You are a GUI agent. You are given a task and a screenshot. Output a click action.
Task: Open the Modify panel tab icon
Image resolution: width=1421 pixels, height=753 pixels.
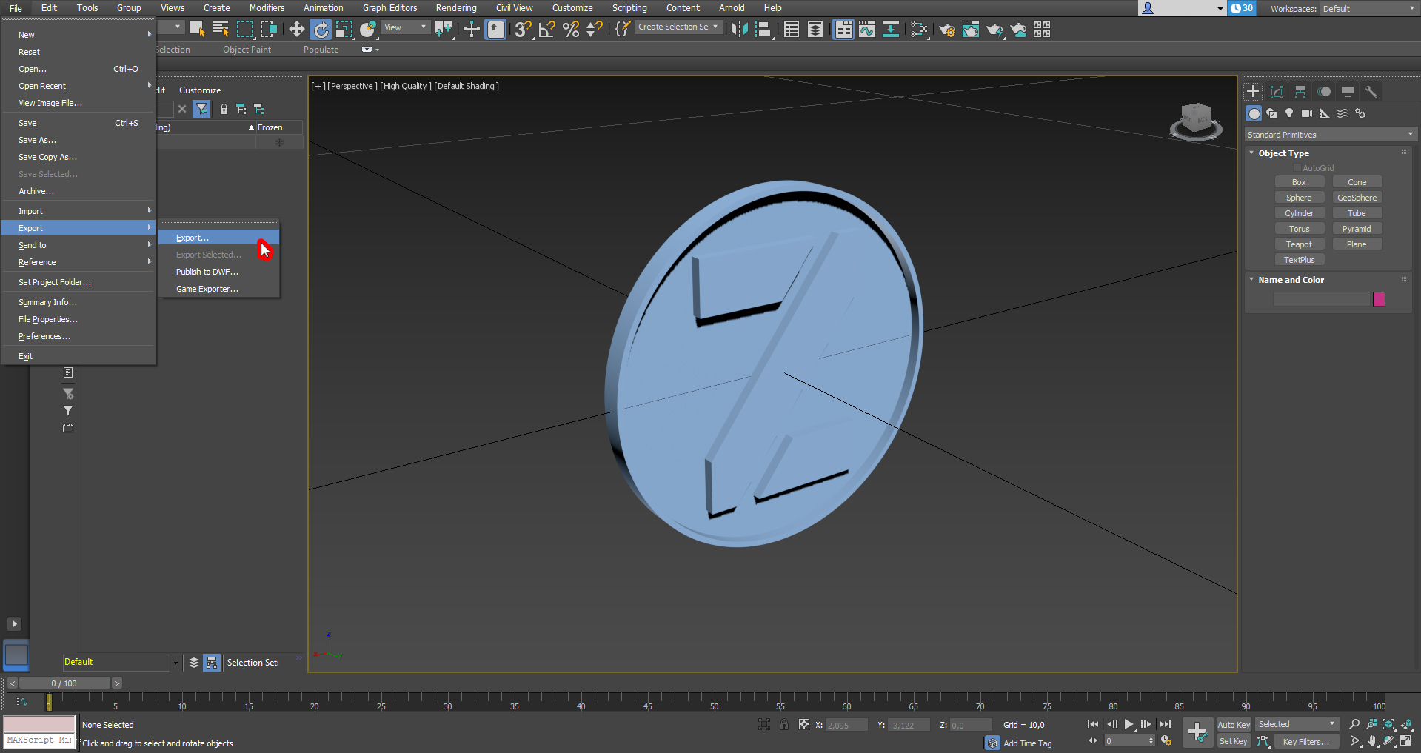[x=1277, y=92]
